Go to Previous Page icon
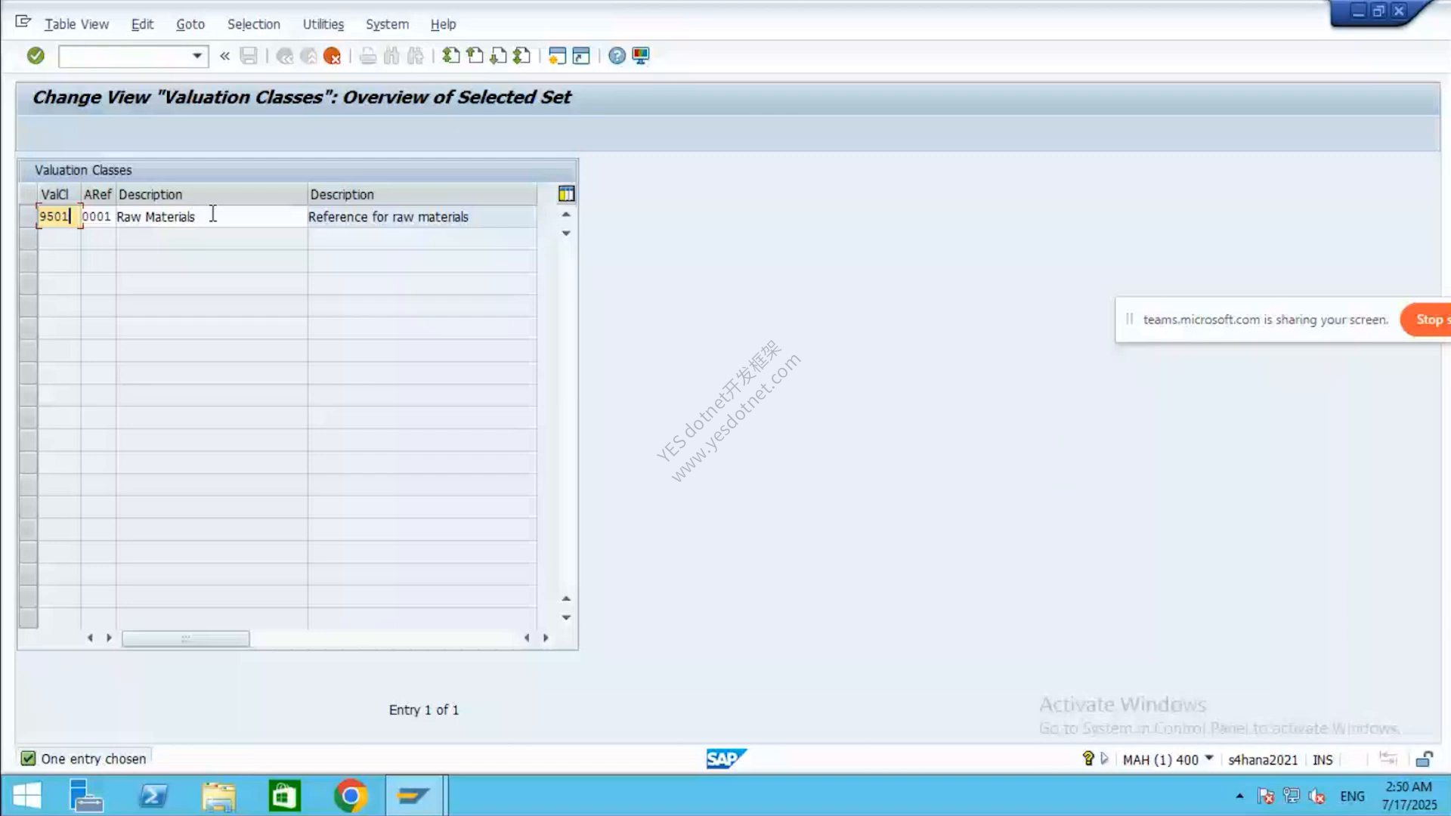 click(x=475, y=56)
